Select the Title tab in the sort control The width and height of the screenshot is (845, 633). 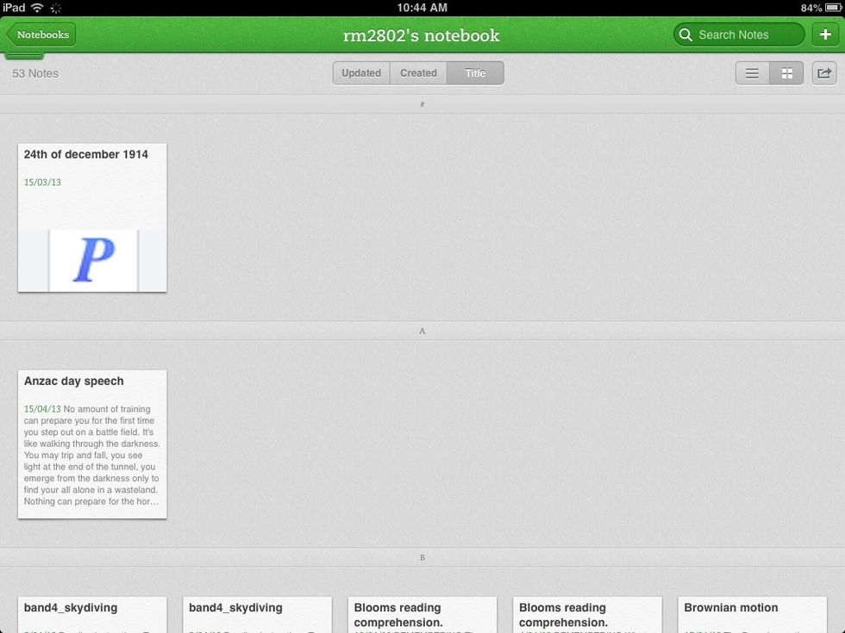(x=475, y=73)
